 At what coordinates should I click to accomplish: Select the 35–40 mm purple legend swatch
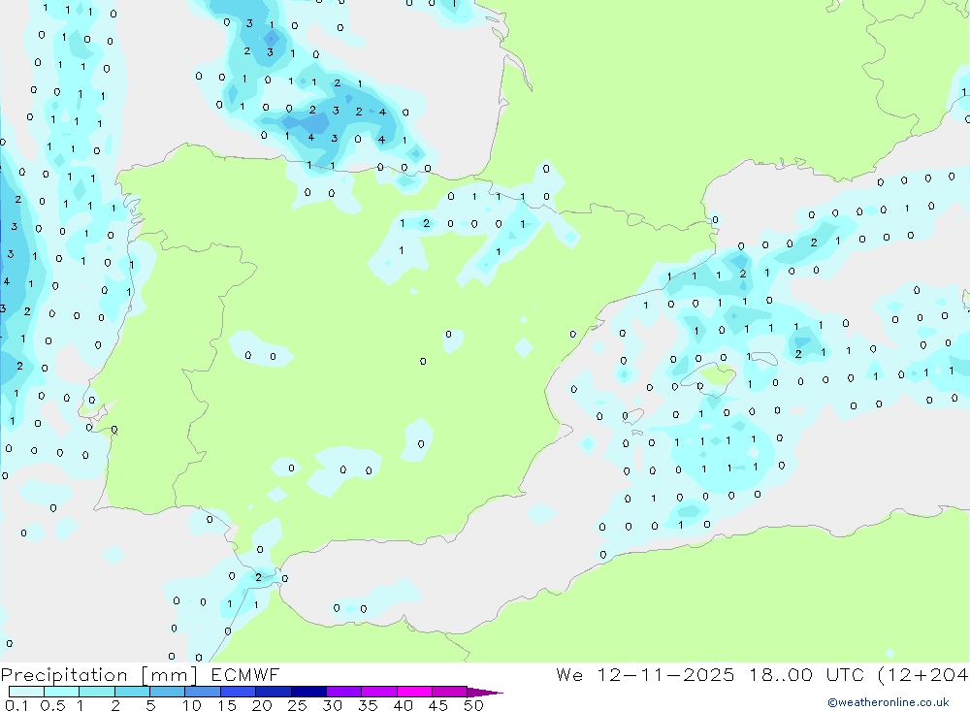pyautogui.click(x=378, y=692)
